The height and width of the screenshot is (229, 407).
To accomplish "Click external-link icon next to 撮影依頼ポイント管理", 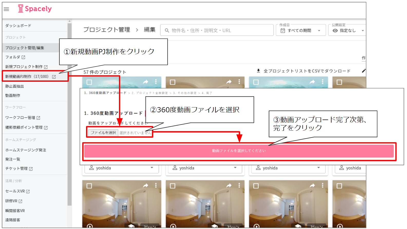I will click(46, 128).
